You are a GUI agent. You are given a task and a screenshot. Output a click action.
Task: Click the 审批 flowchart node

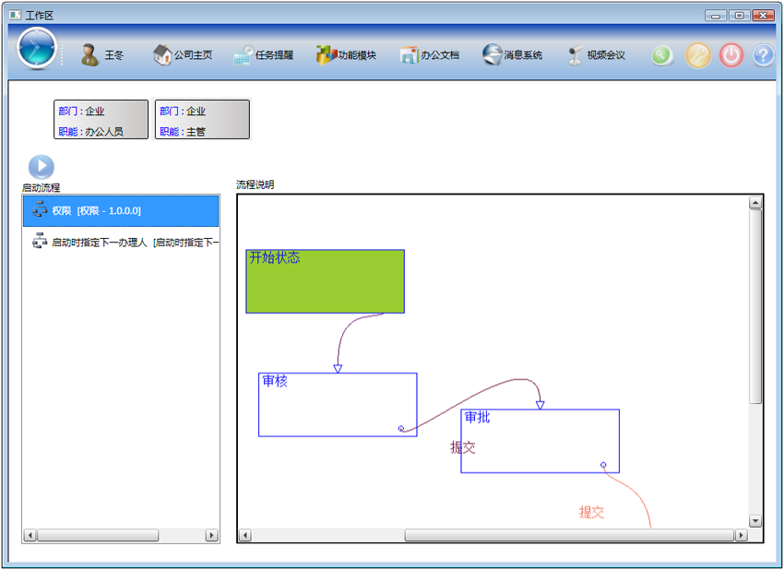click(x=540, y=441)
